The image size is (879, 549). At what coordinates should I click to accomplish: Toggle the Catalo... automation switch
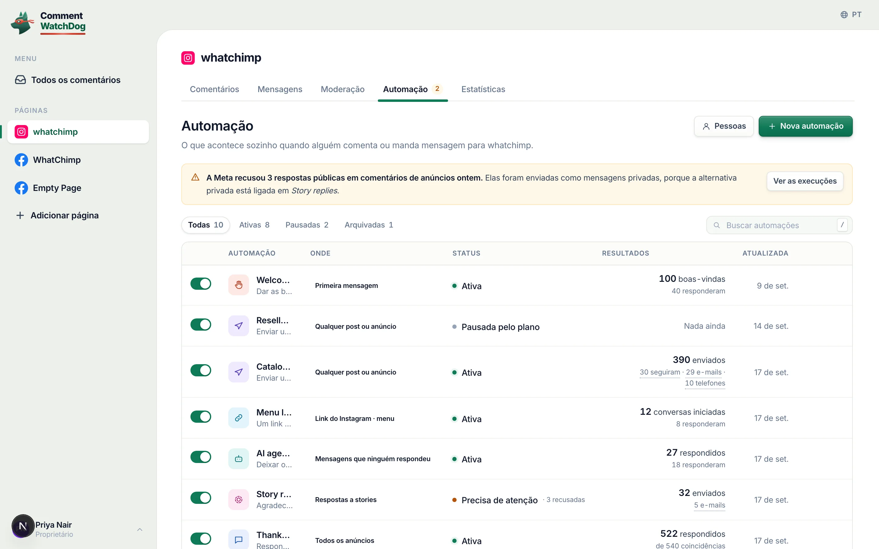coord(201,370)
